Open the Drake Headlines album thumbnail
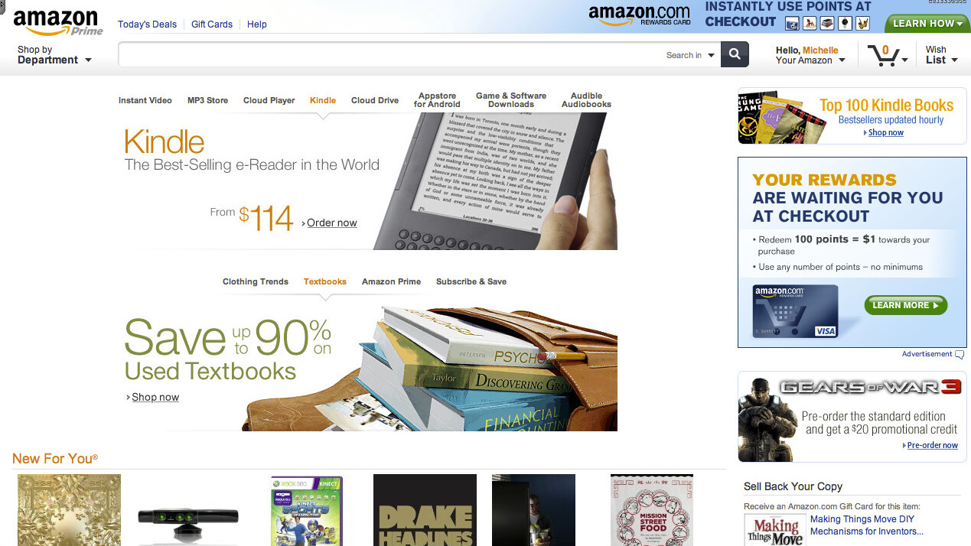 coord(425,510)
